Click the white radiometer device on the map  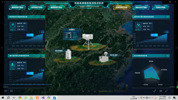point(88,41)
